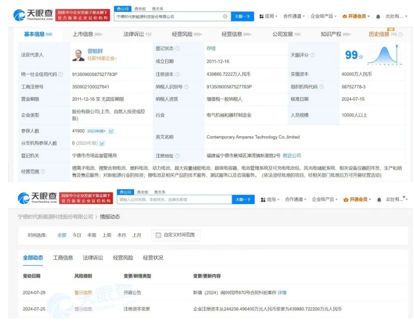414x328 pixels.
Task: Open 曾毓群's profile photo
Action: (x=78, y=55)
